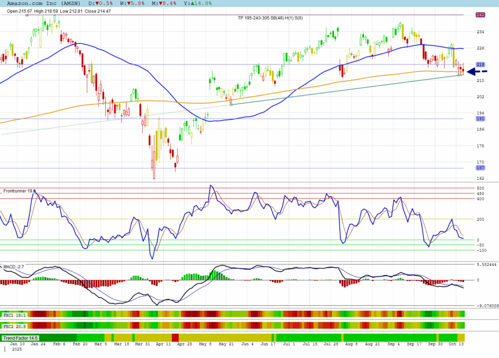
Task: Click the Jan 10 date on timeline
Action: tap(18, 344)
